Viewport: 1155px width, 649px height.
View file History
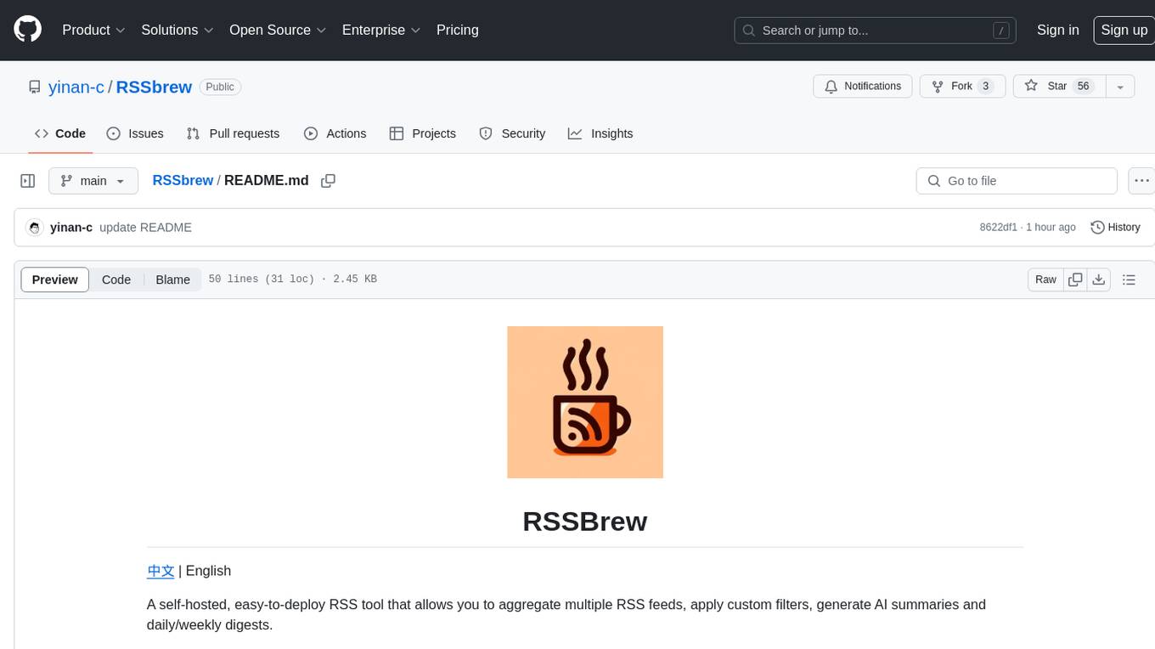tap(1115, 228)
